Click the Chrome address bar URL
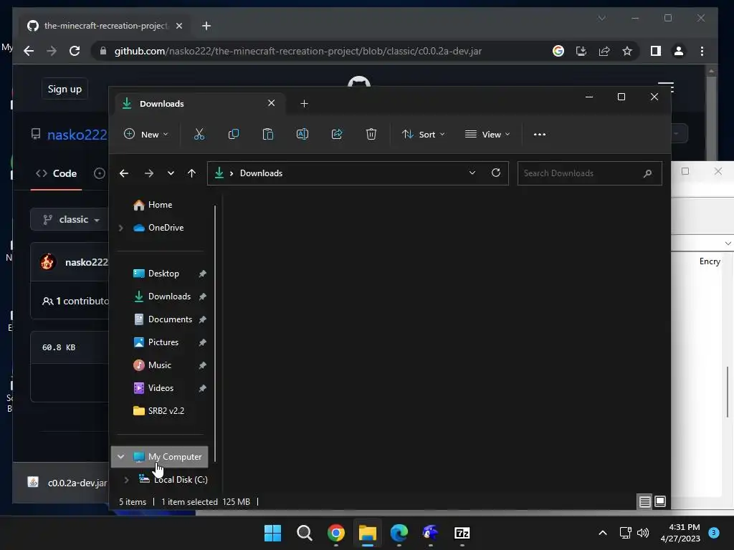734x550 pixels. point(297,51)
